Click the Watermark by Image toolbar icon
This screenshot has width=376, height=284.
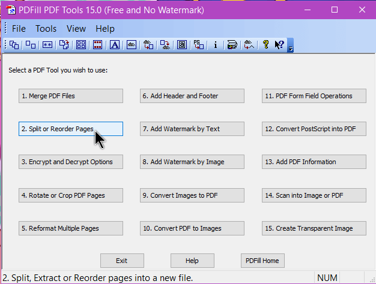[x=132, y=45]
